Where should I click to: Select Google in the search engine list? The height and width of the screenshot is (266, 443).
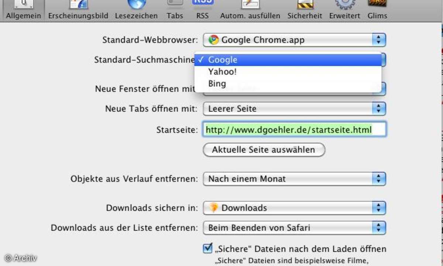pyautogui.click(x=288, y=60)
